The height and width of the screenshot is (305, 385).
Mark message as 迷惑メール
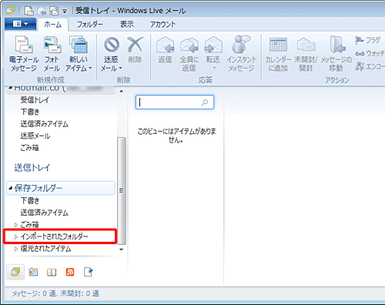[x=111, y=54]
